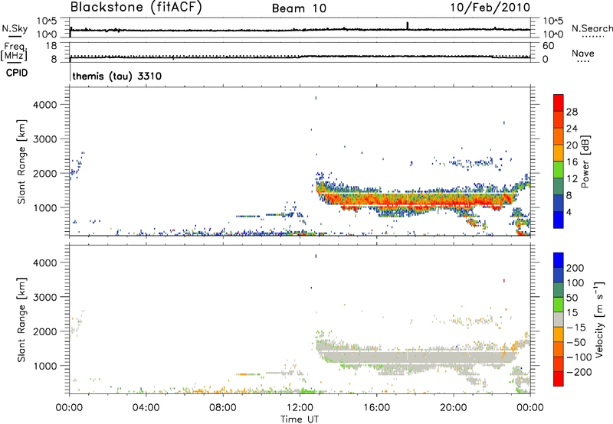Click power panel 'Slant Range [km]' label

coord(21,161)
